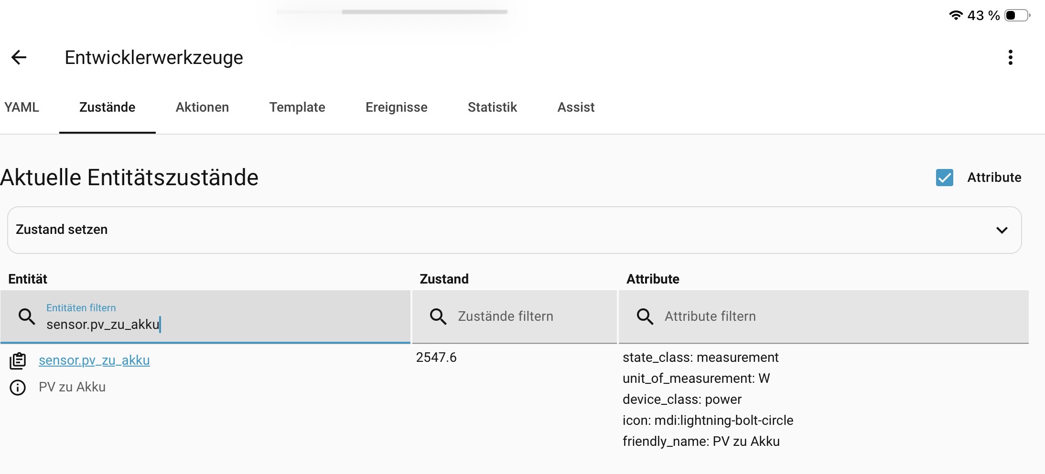The image size is (1045, 474).
Task: Go to the Aktionen tab
Action: (202, 107)
